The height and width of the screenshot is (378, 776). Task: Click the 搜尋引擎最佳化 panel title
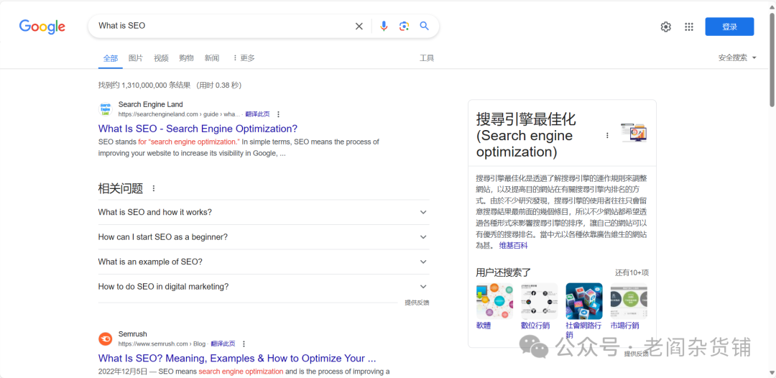[x=527, y=136]
